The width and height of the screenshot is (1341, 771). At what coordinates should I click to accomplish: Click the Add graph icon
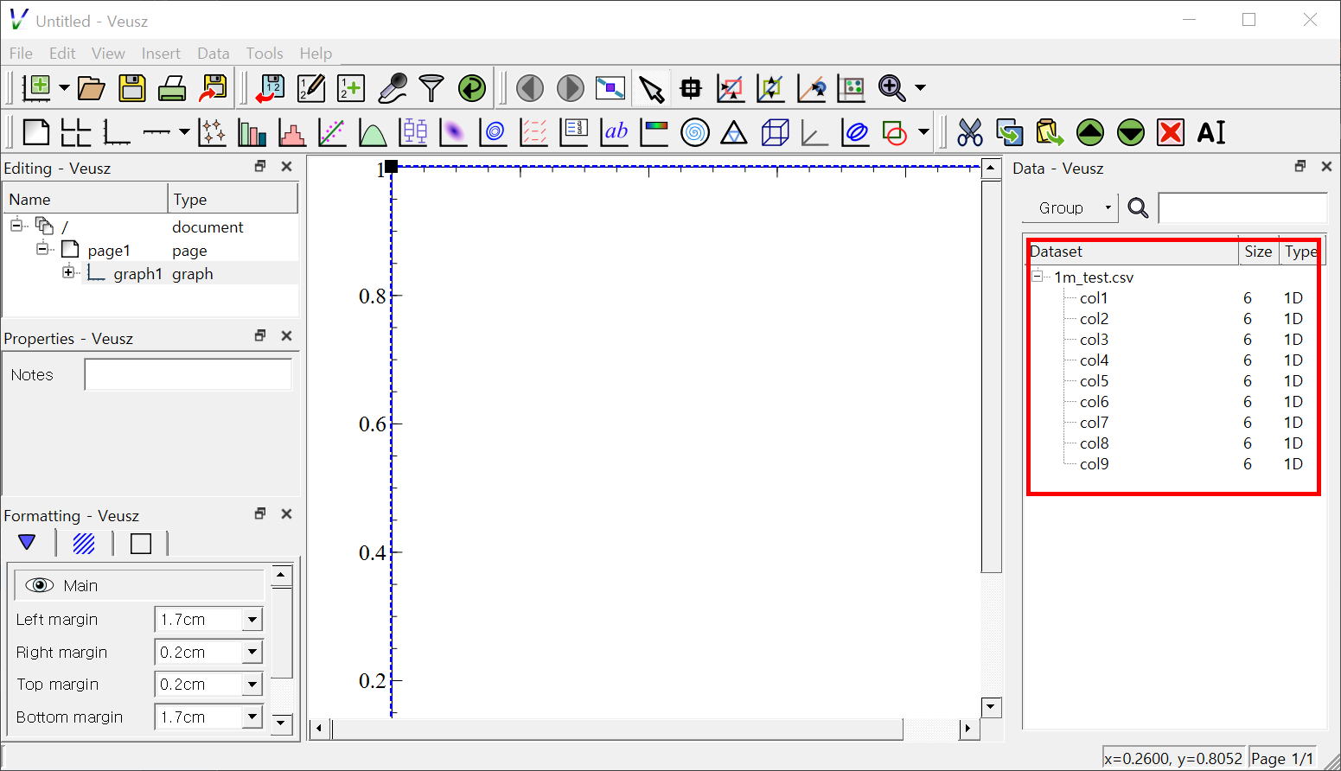click(116, 132)
